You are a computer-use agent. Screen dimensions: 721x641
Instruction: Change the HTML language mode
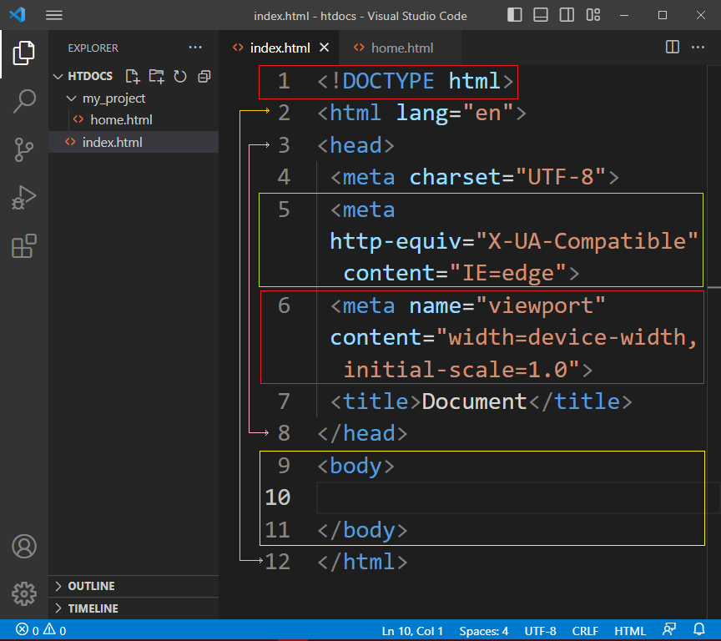[x=630, y=631]
